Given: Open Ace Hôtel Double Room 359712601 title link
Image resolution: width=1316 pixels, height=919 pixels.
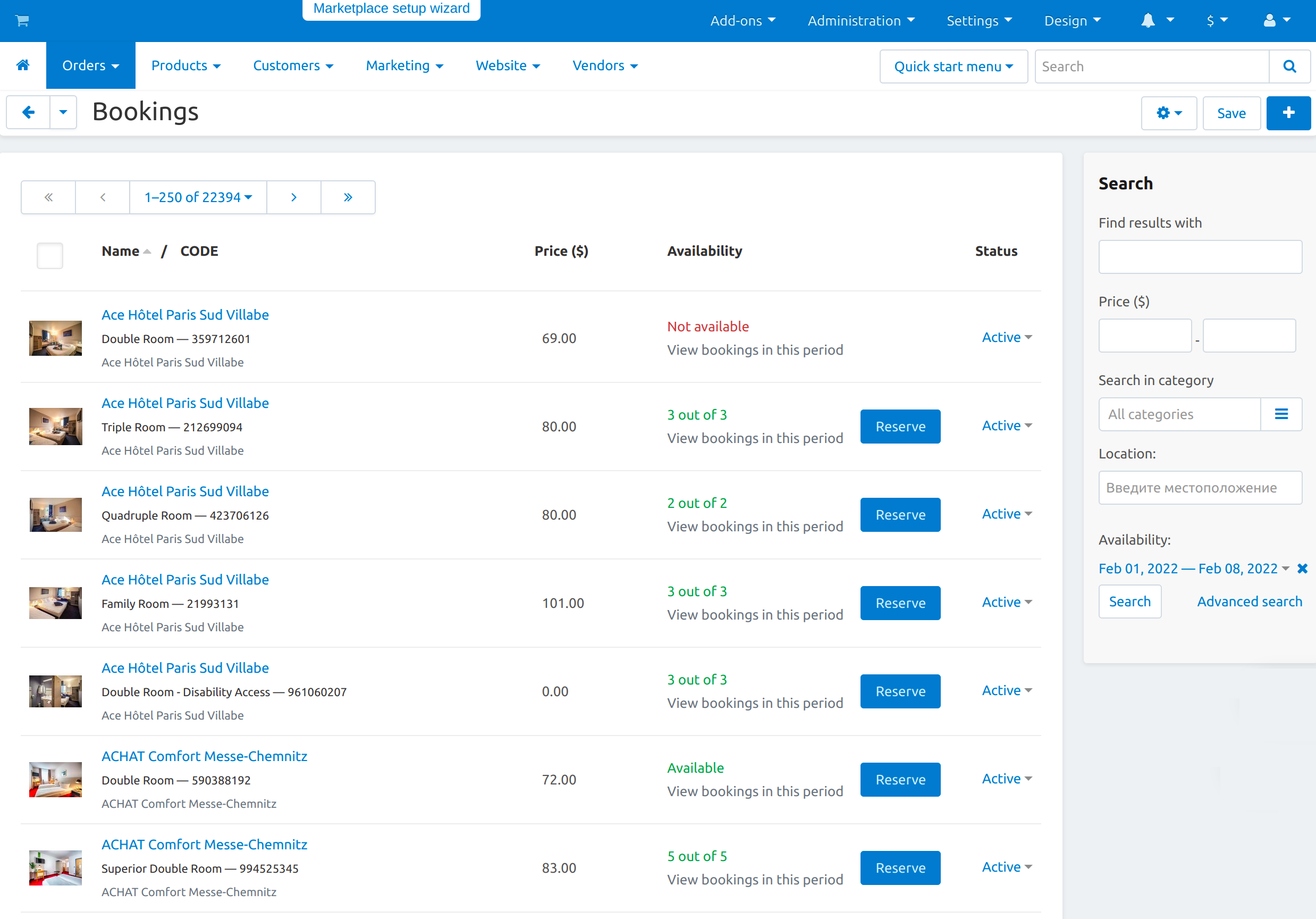Looking at the screenshot, I should point(185,315).
